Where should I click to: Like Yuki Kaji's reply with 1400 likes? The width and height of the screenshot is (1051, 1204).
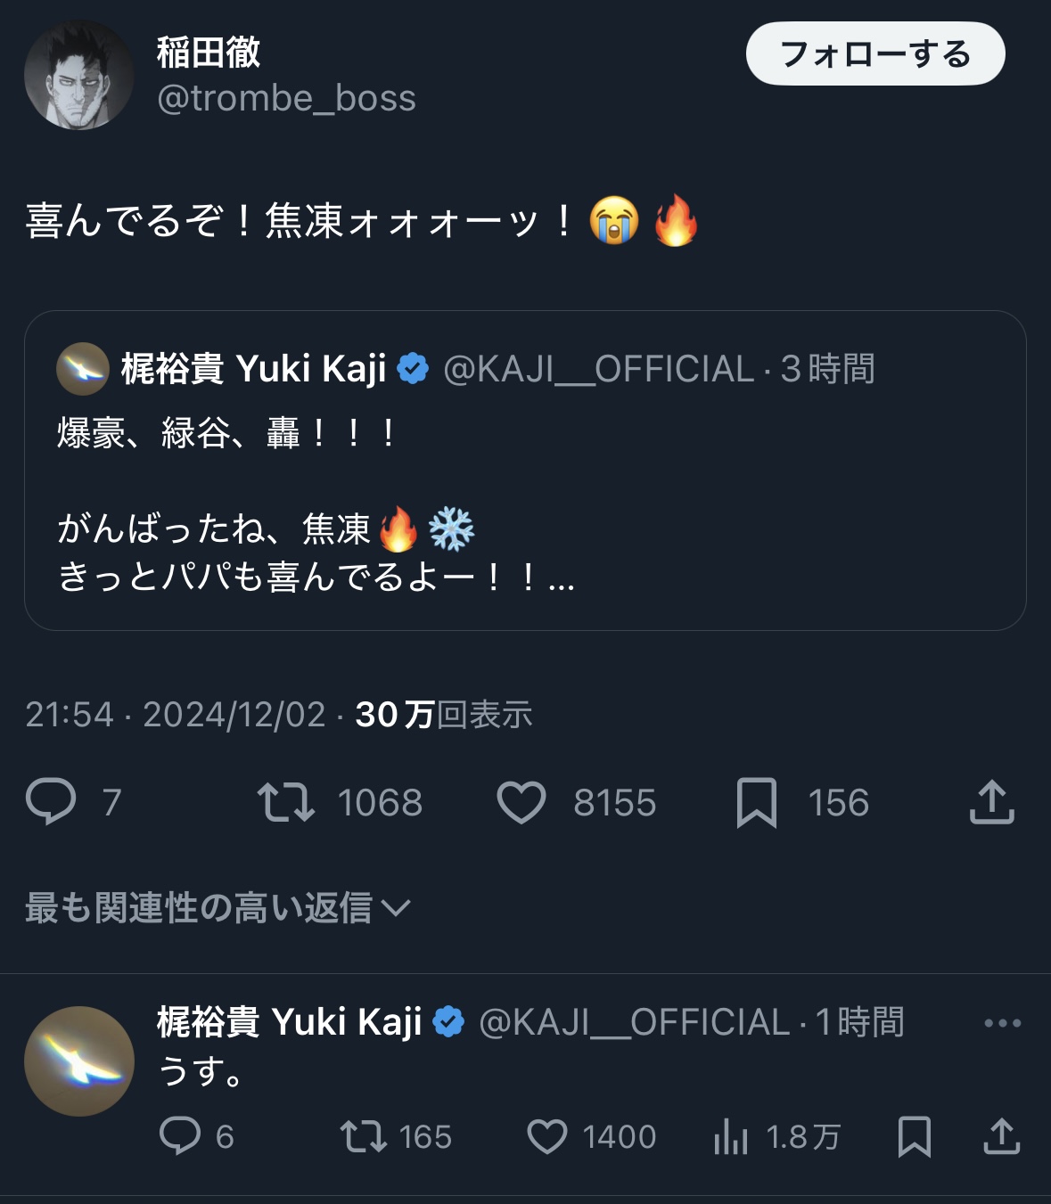pyautogui.click(x=547, y=1136)
